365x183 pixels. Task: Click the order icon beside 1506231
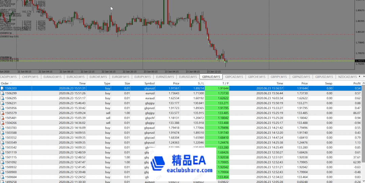[2, 103]
